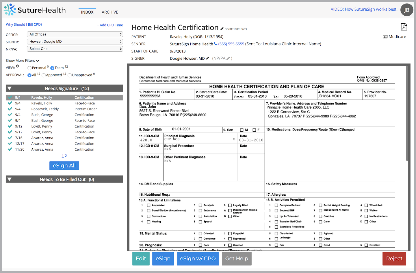Select the Unapproved approval filter
This screenshot has width=416, height=273.
69,75
